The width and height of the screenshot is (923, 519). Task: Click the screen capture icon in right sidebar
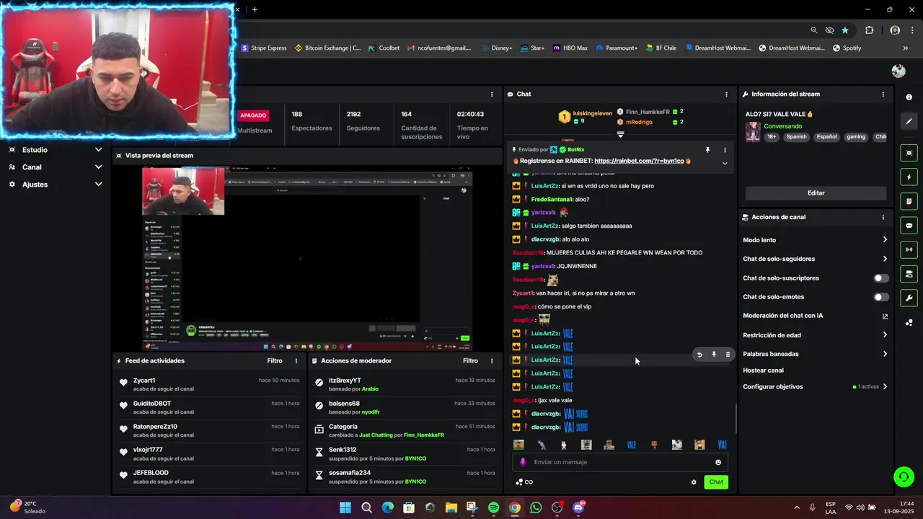point(909,153)
